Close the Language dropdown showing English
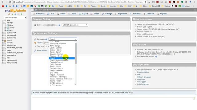 63,39
